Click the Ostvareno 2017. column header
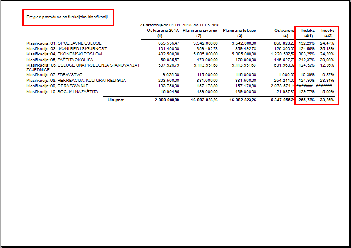 [163, 31]
